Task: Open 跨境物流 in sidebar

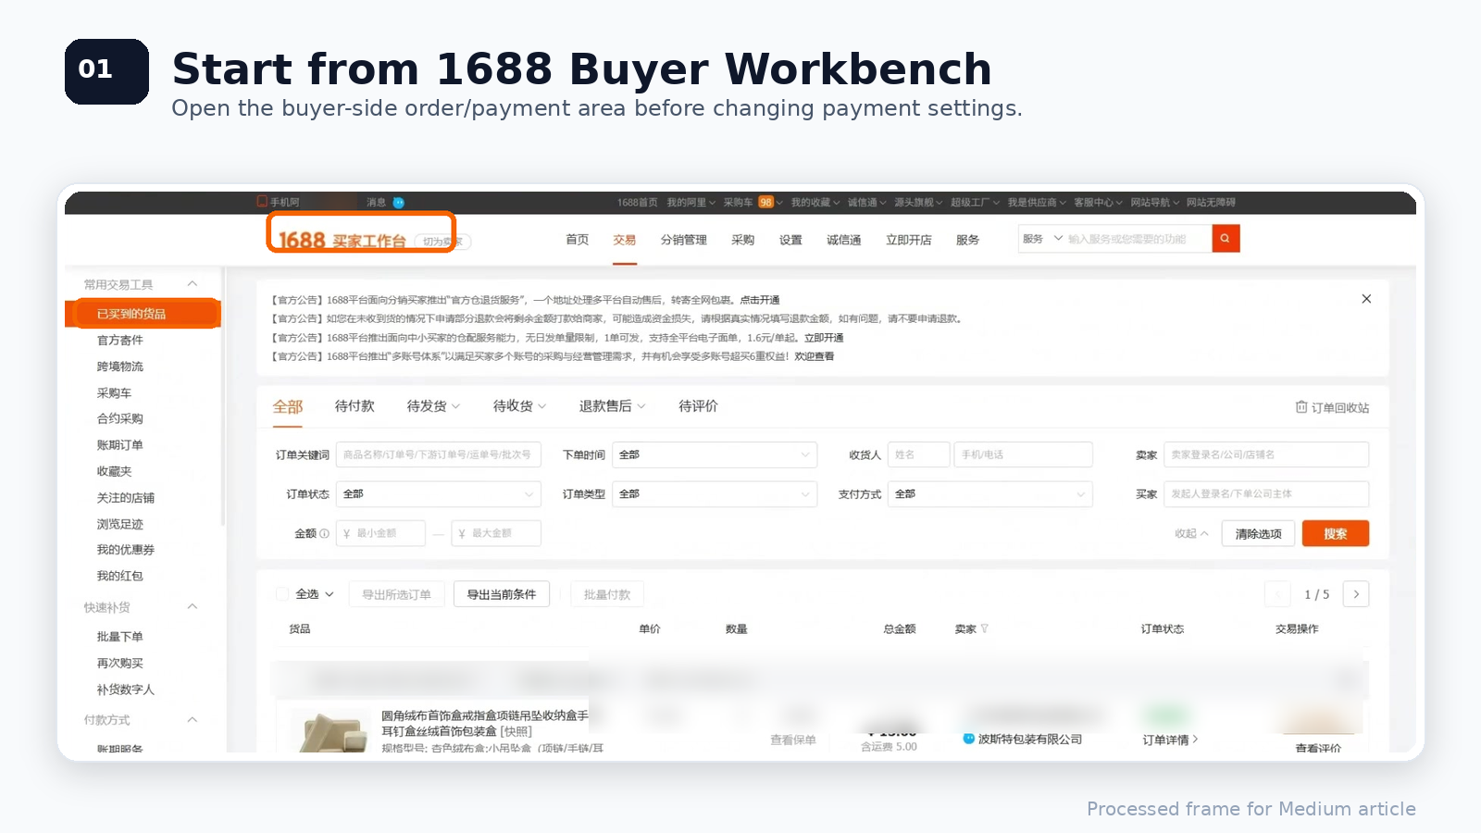Action: pyautogui.click(x=120, y=367)
